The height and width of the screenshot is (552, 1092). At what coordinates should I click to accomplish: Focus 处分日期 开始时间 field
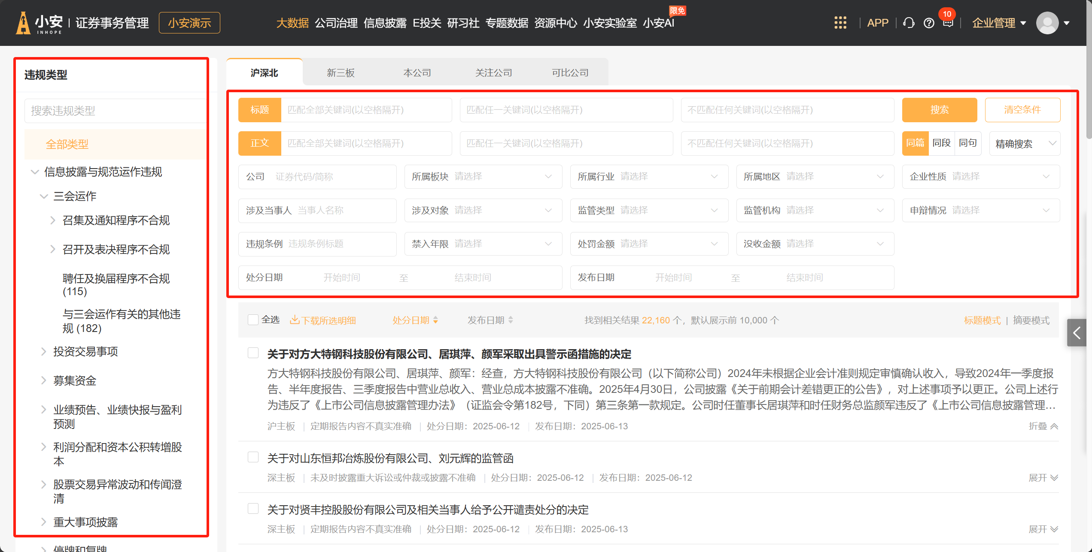pyautogui.click(x=341, y=278)
